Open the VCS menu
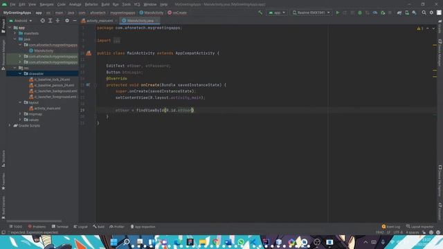443x249 pixels. pyautogui.click(x=137, y=5)
